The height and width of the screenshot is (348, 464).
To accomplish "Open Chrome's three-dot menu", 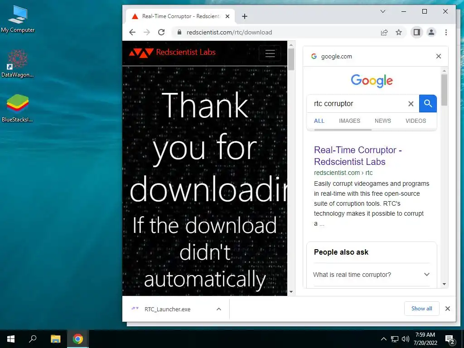I will [x=446, y=32].
